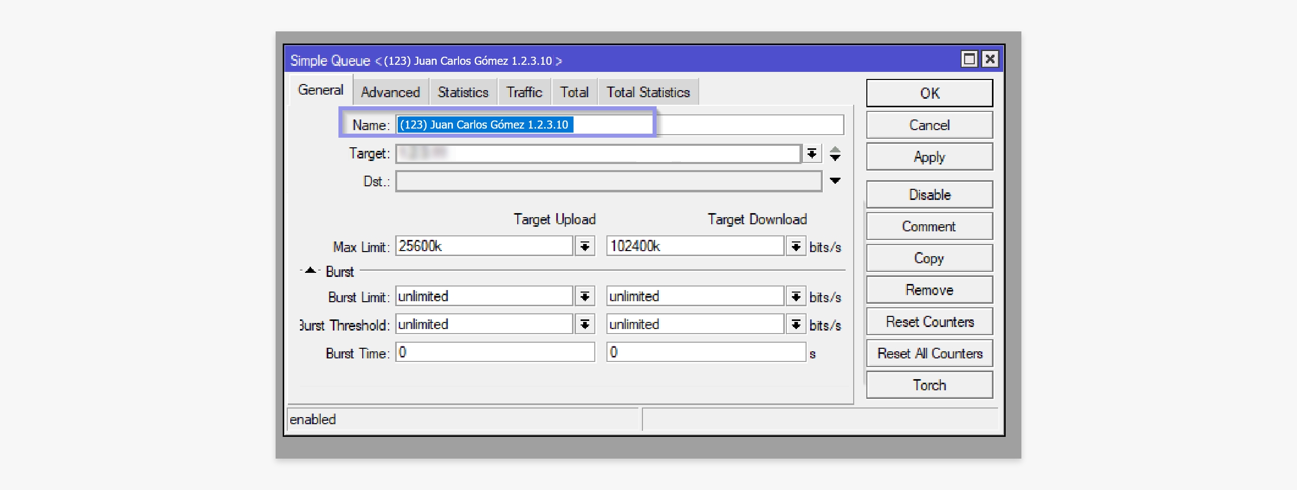Remove this queue entry

pyautogui.click(x=929, y=290)
